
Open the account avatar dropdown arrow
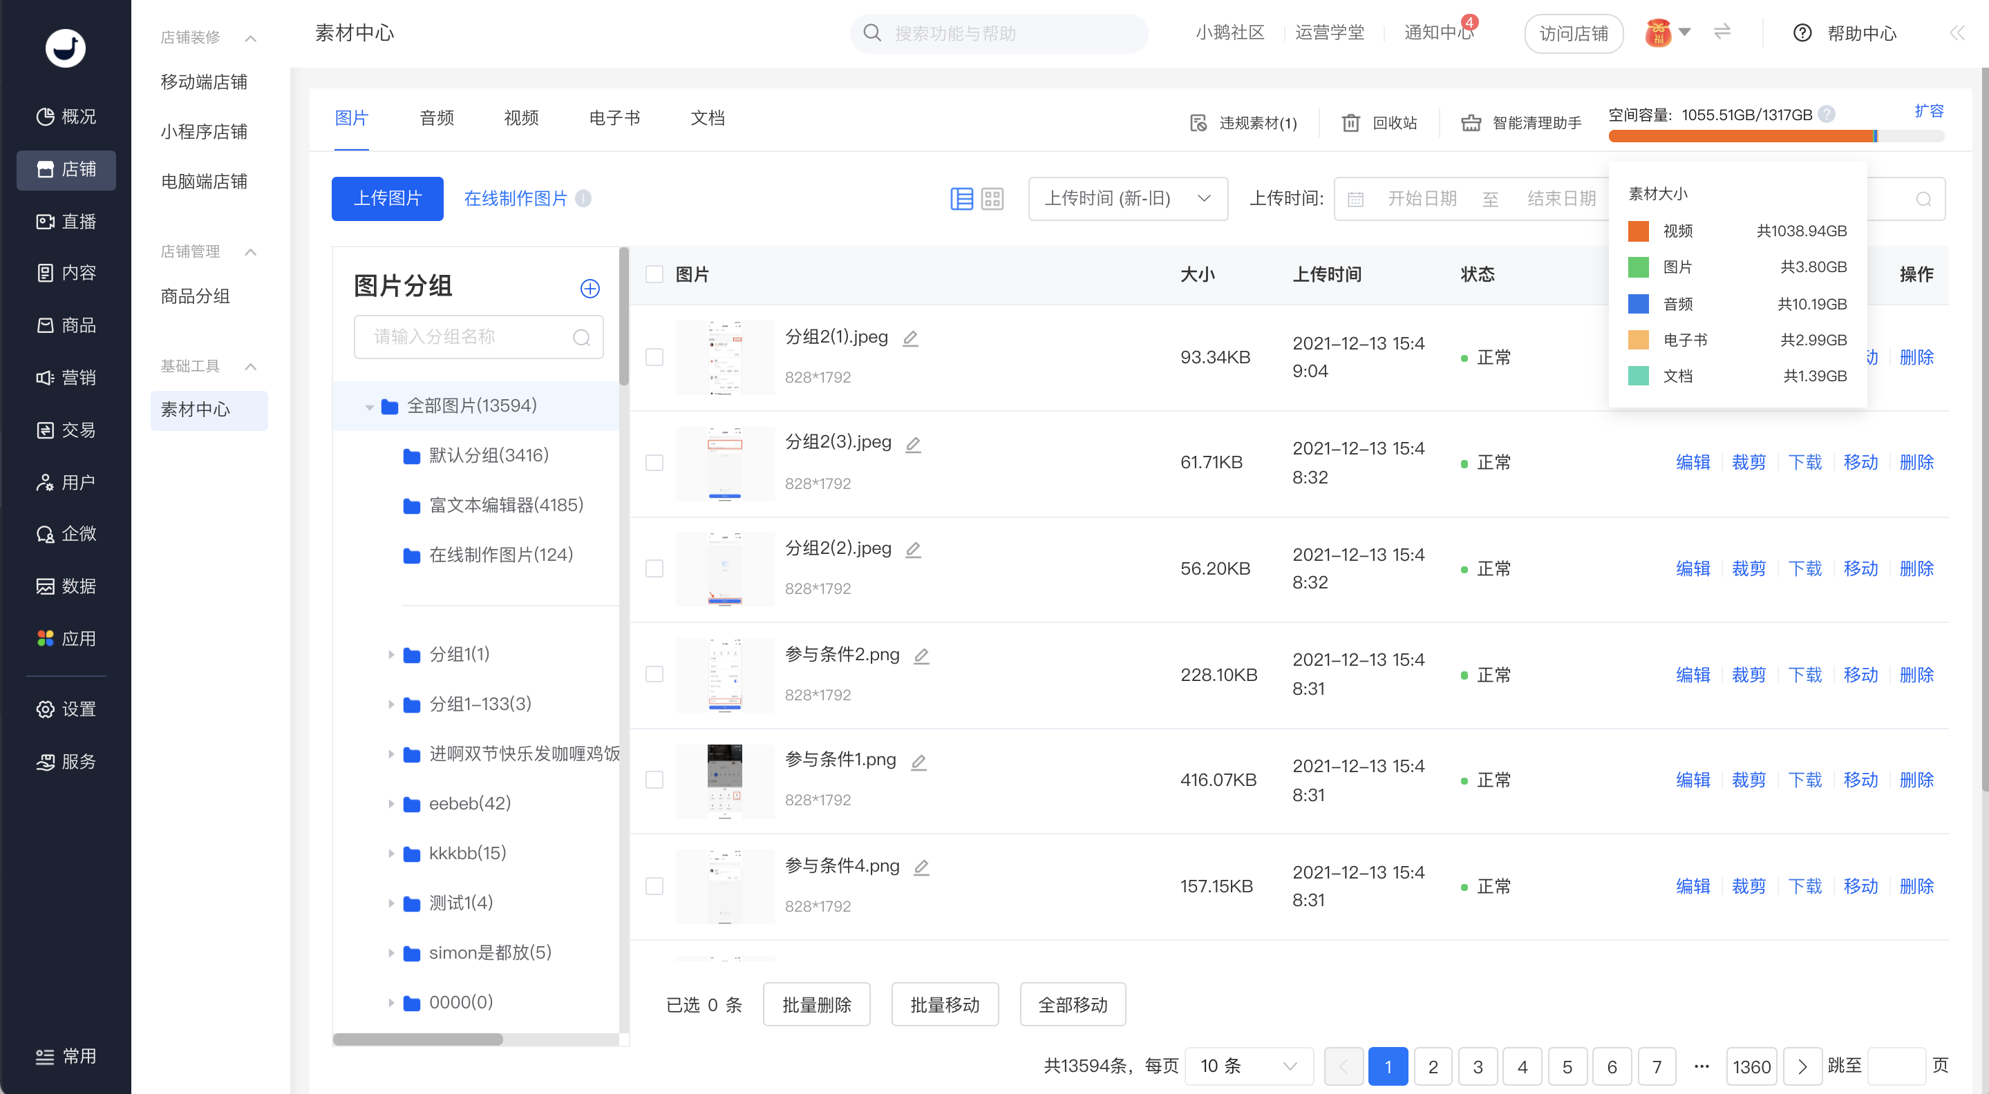[1685, 32]
